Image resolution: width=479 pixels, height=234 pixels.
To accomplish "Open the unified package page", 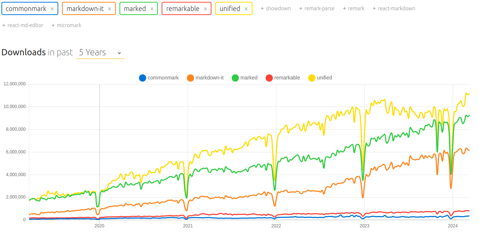I will [x=231, y=8].
